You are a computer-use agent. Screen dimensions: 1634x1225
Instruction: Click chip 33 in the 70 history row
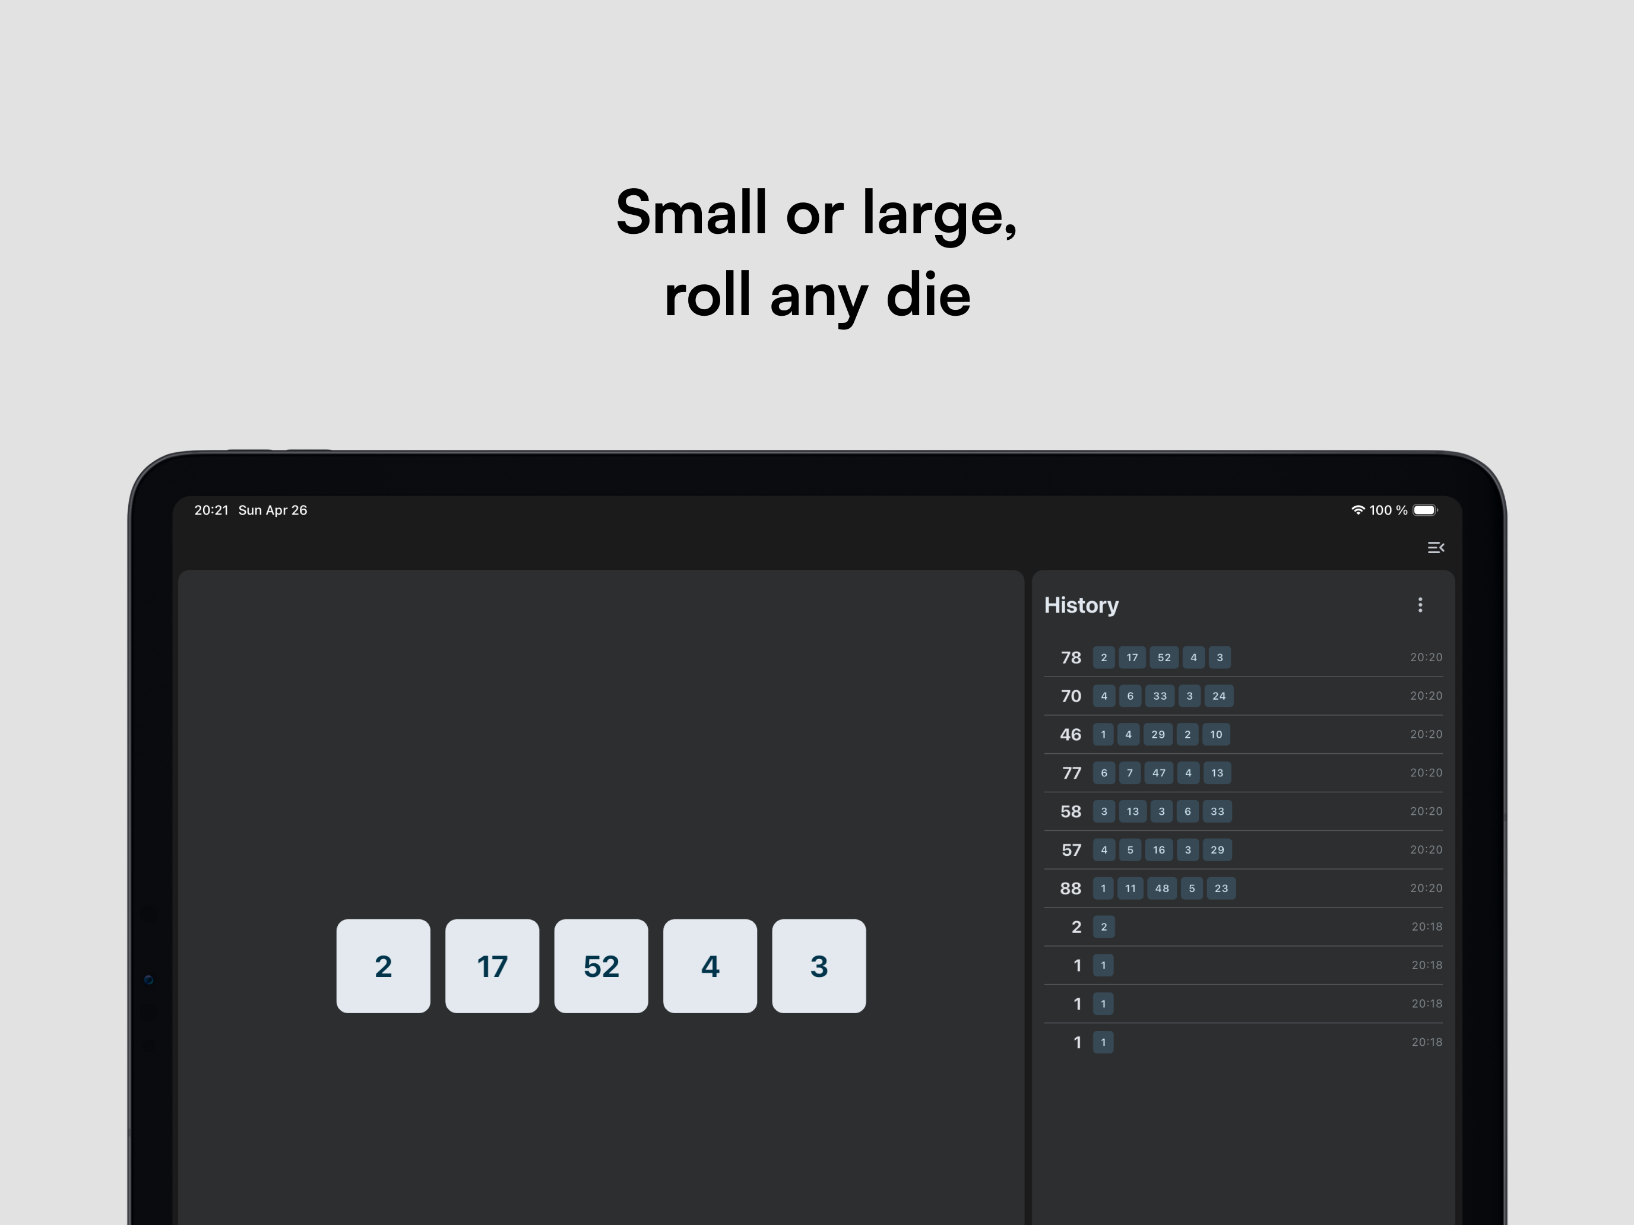tap(1160, 696)
